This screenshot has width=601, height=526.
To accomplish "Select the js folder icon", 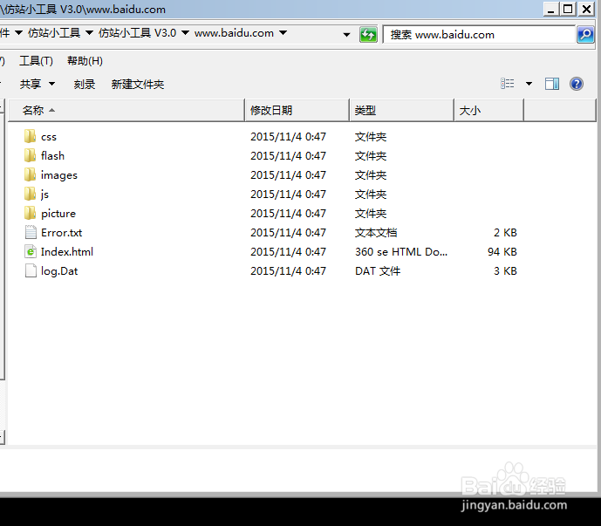I will coord(30,194).
